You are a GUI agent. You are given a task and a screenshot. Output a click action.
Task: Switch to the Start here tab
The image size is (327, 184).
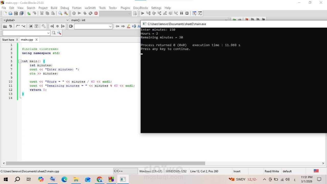(x=8, y=40)
